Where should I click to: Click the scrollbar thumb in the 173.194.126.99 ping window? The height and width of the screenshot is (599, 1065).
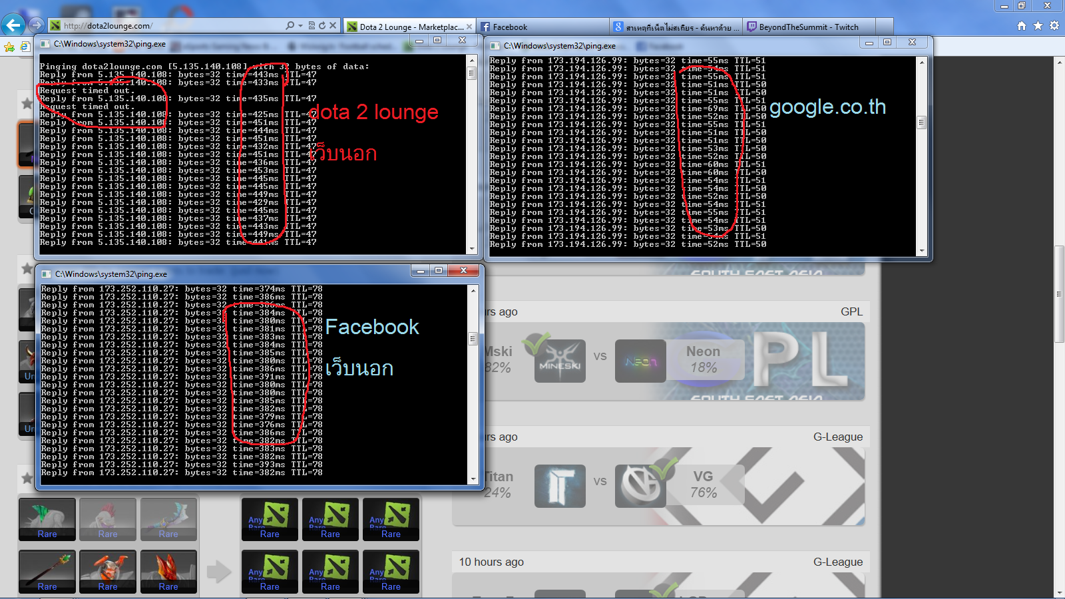click(922, 122)
